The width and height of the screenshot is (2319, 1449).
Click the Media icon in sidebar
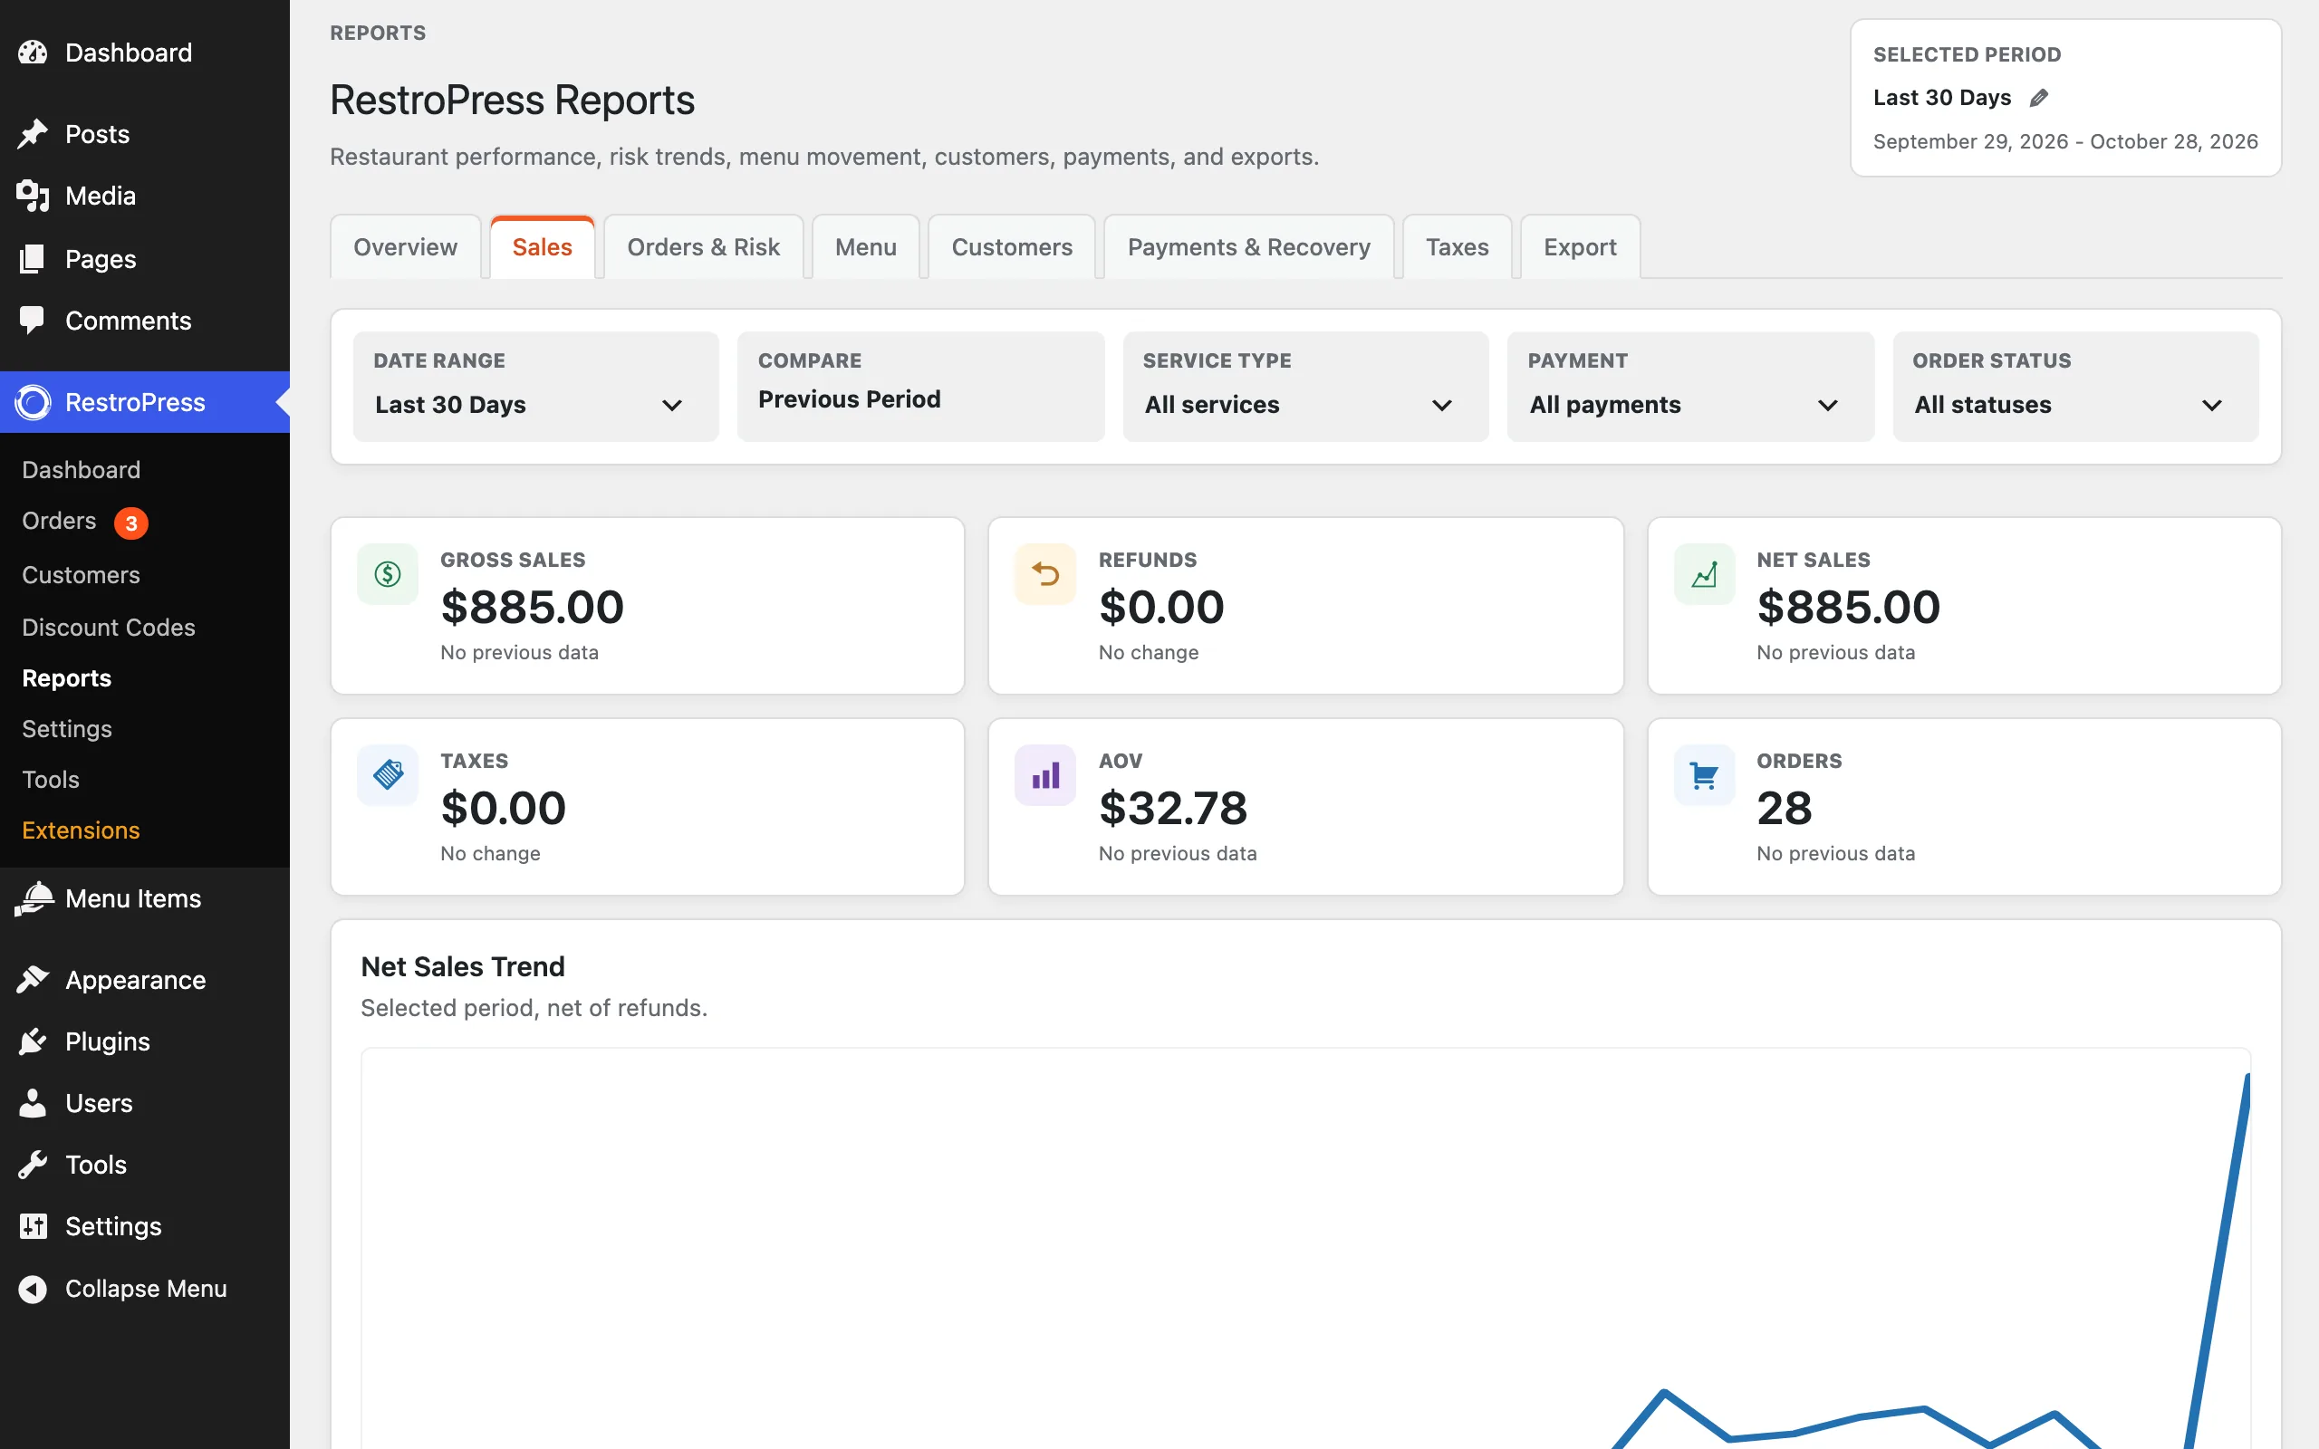pyautogui.click(x=33, y=197)
